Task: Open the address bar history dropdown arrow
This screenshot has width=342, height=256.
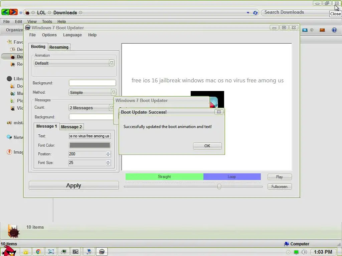Action: (x=248, y=13)
